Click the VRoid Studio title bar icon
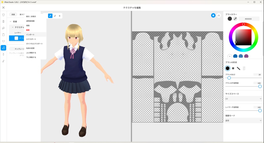 (x=2, y=2)
